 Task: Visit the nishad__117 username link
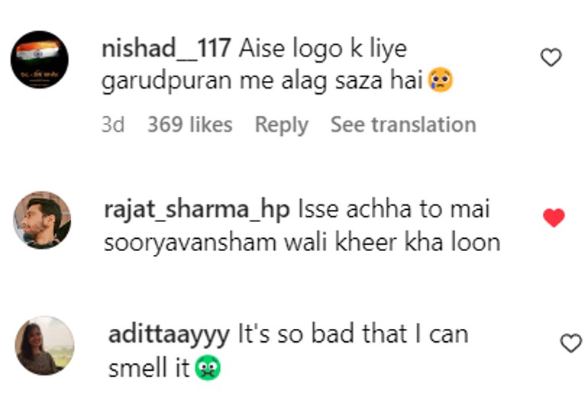tap(166, 48)
